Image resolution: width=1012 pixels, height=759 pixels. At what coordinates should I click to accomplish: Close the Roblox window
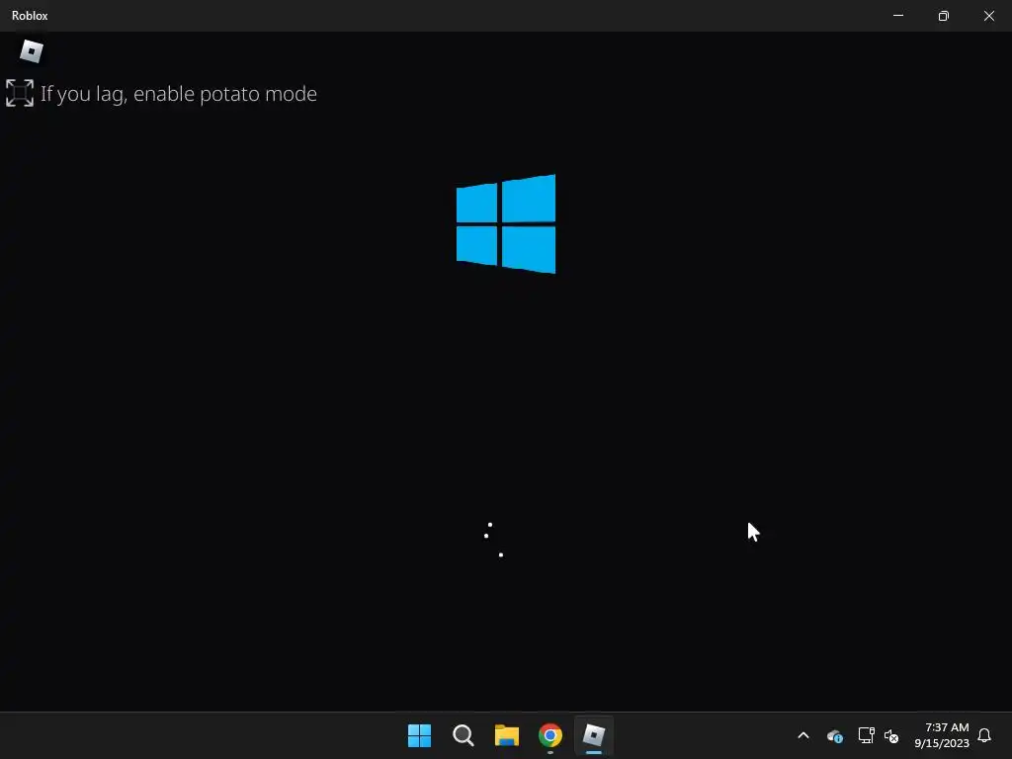pos(988,16)
